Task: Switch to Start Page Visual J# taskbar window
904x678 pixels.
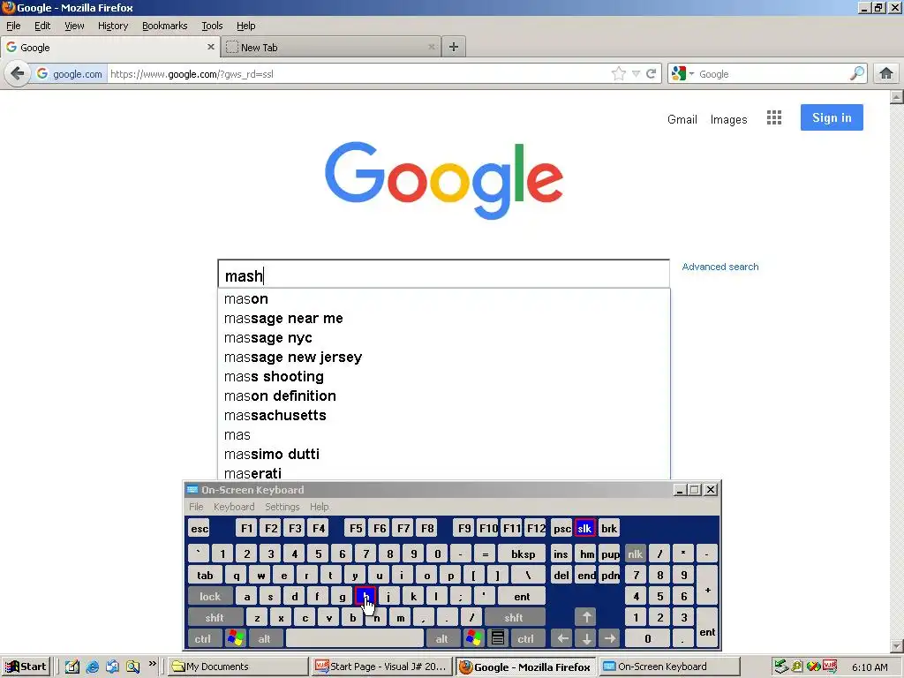Action: (381, 667)
